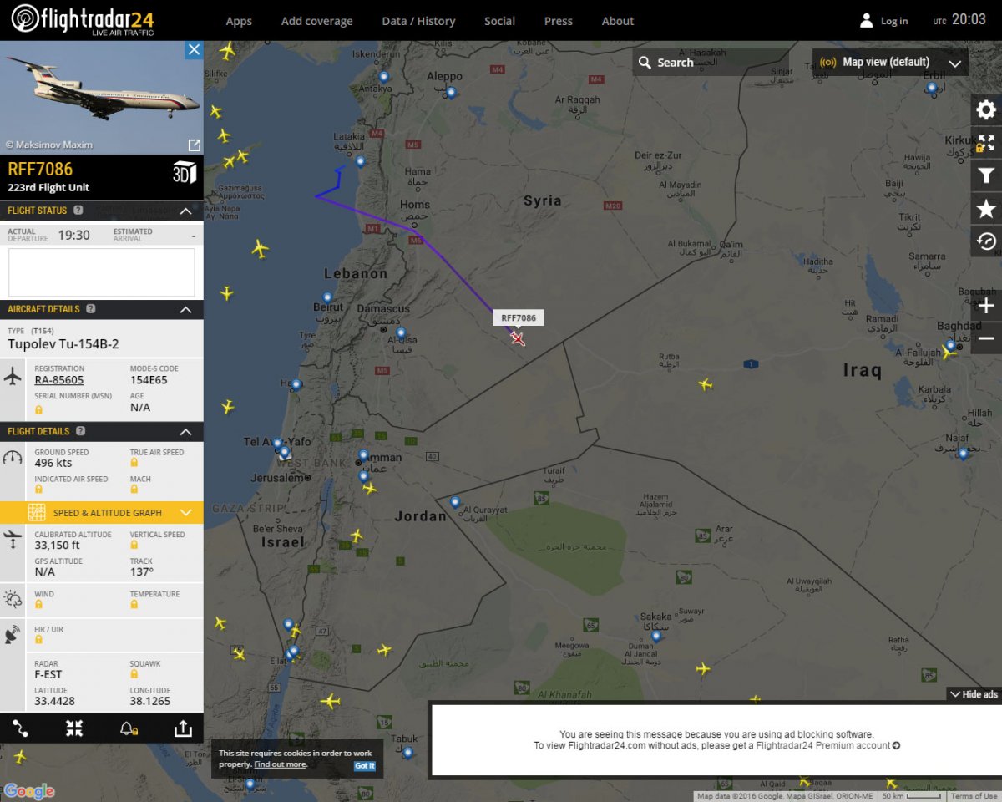Click the Latakia airport pin
The image size is (1002, 802).
click(361, 161)
